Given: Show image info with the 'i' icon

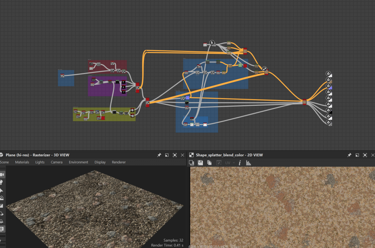Looking at the screenshot, I should (x=240, y=163).
